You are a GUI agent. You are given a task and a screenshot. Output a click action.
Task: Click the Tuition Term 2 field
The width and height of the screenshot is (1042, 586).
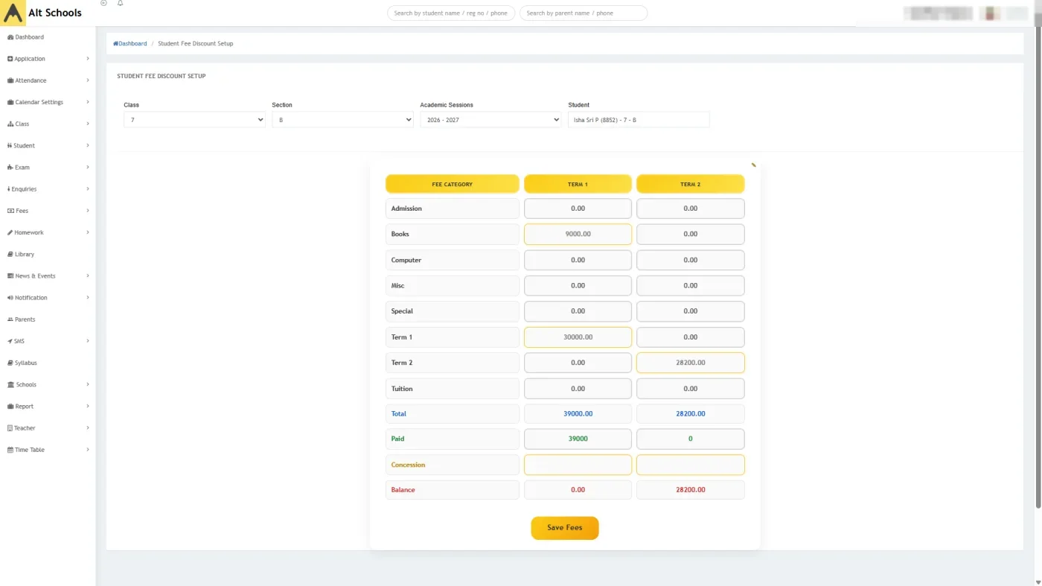tap(691, 389)
